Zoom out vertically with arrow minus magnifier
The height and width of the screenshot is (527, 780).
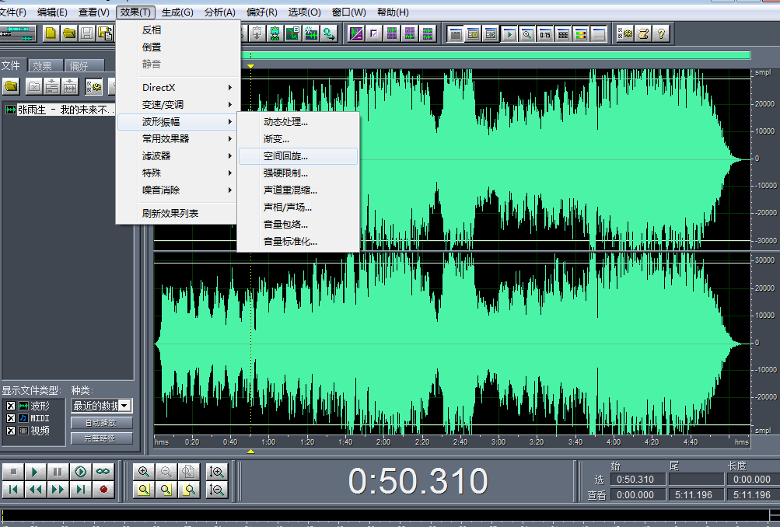pos(217,490)
